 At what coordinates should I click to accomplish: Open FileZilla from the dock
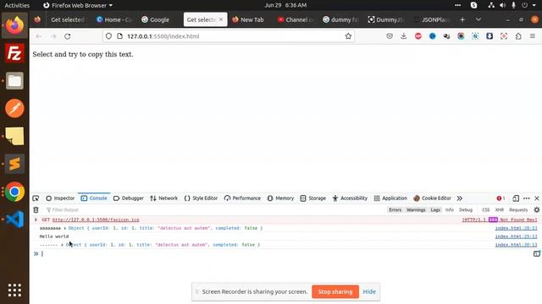14,53
